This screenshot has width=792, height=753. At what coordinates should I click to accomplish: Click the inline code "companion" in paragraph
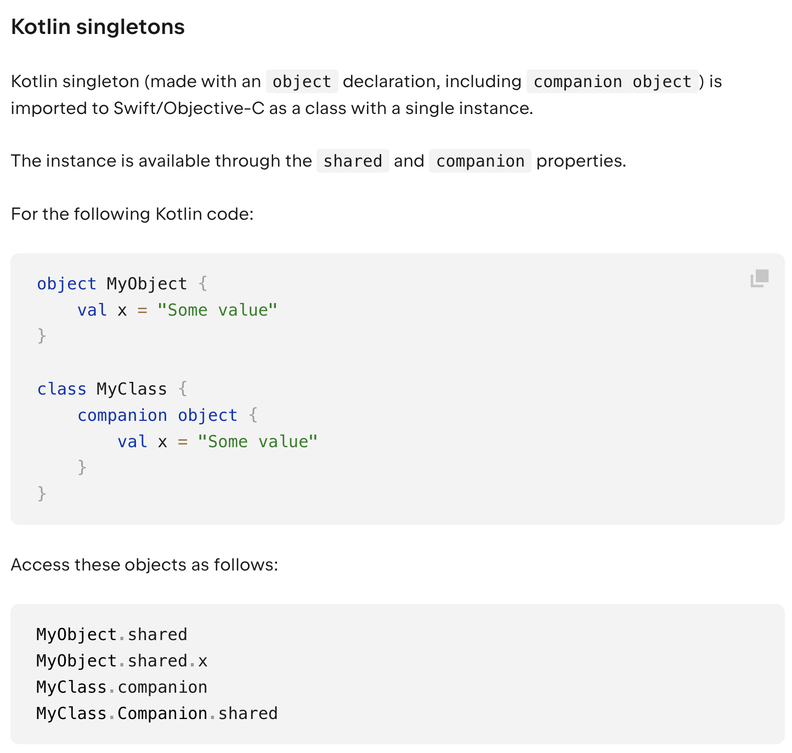coord(480,161)
